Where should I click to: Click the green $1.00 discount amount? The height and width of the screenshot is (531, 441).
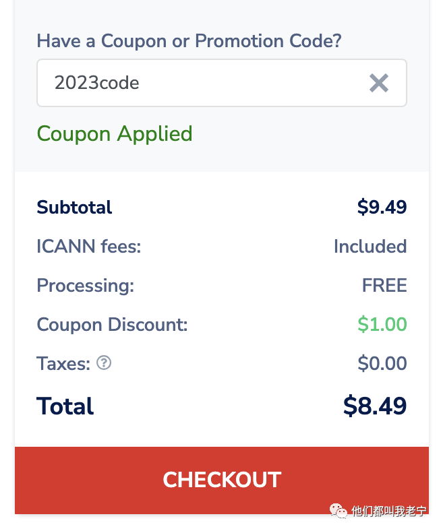click(x=382, y=325)
